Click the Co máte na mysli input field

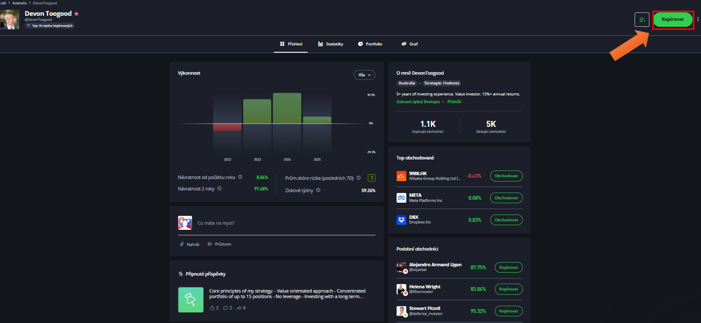point(284,223)
